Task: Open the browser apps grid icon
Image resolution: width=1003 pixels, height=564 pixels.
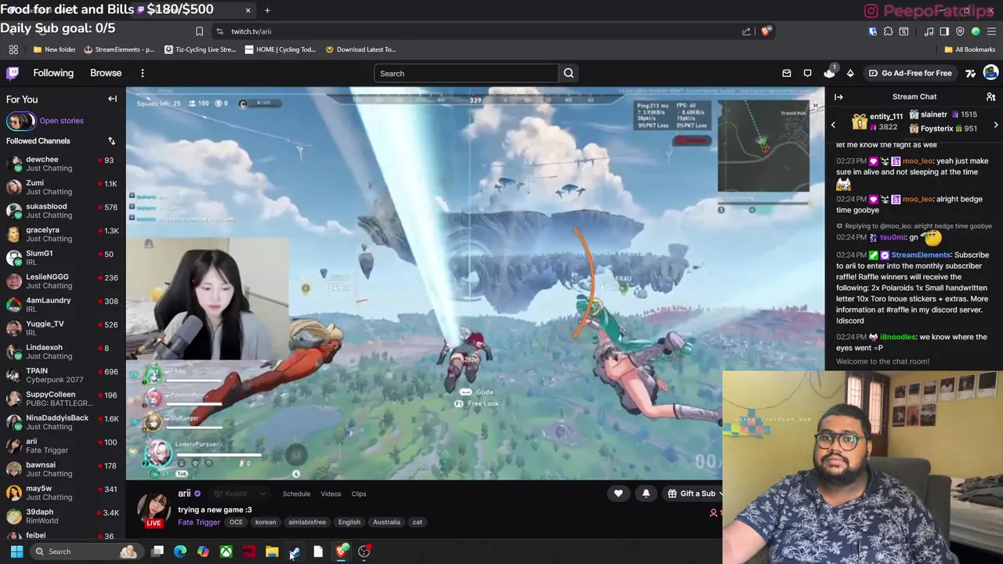Action: pyautogui.click(x=13, y=49)
